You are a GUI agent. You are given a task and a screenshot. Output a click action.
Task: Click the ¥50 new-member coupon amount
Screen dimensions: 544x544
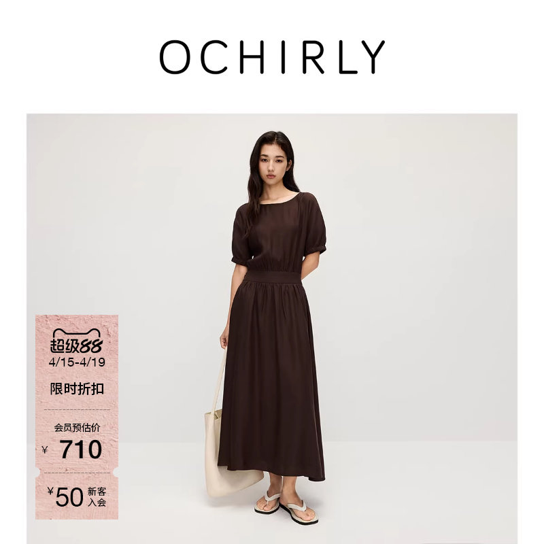[x=65, y=496]
